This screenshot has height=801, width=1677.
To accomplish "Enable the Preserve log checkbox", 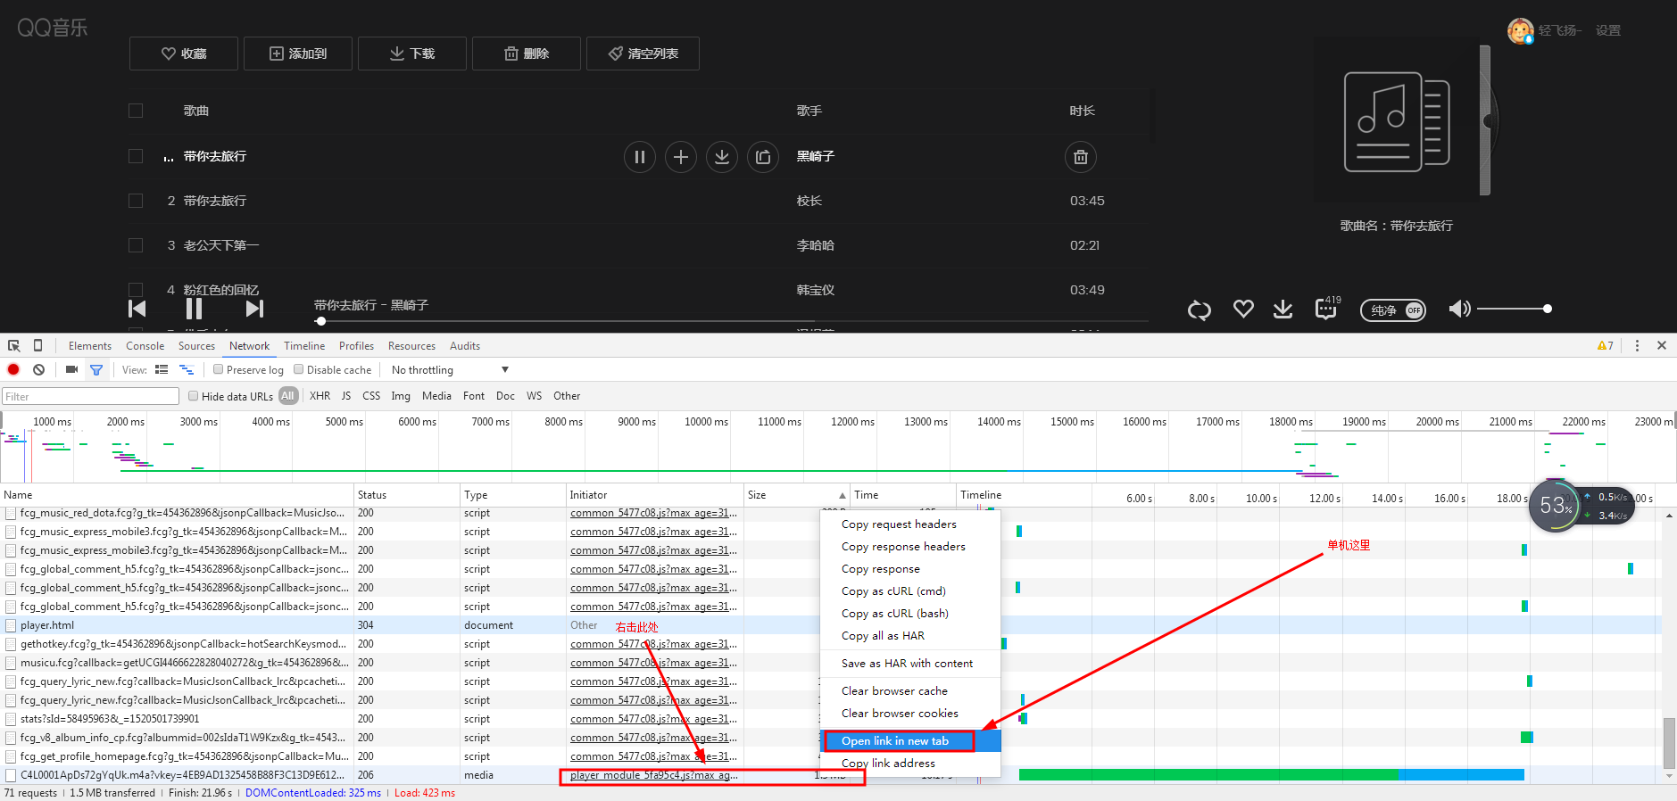I will point(218,369).
